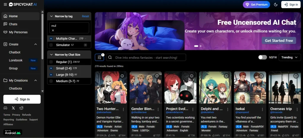Click Sign In button in sidebar
Viewport: 303px width, 138px height.
[x=22, y=99]
